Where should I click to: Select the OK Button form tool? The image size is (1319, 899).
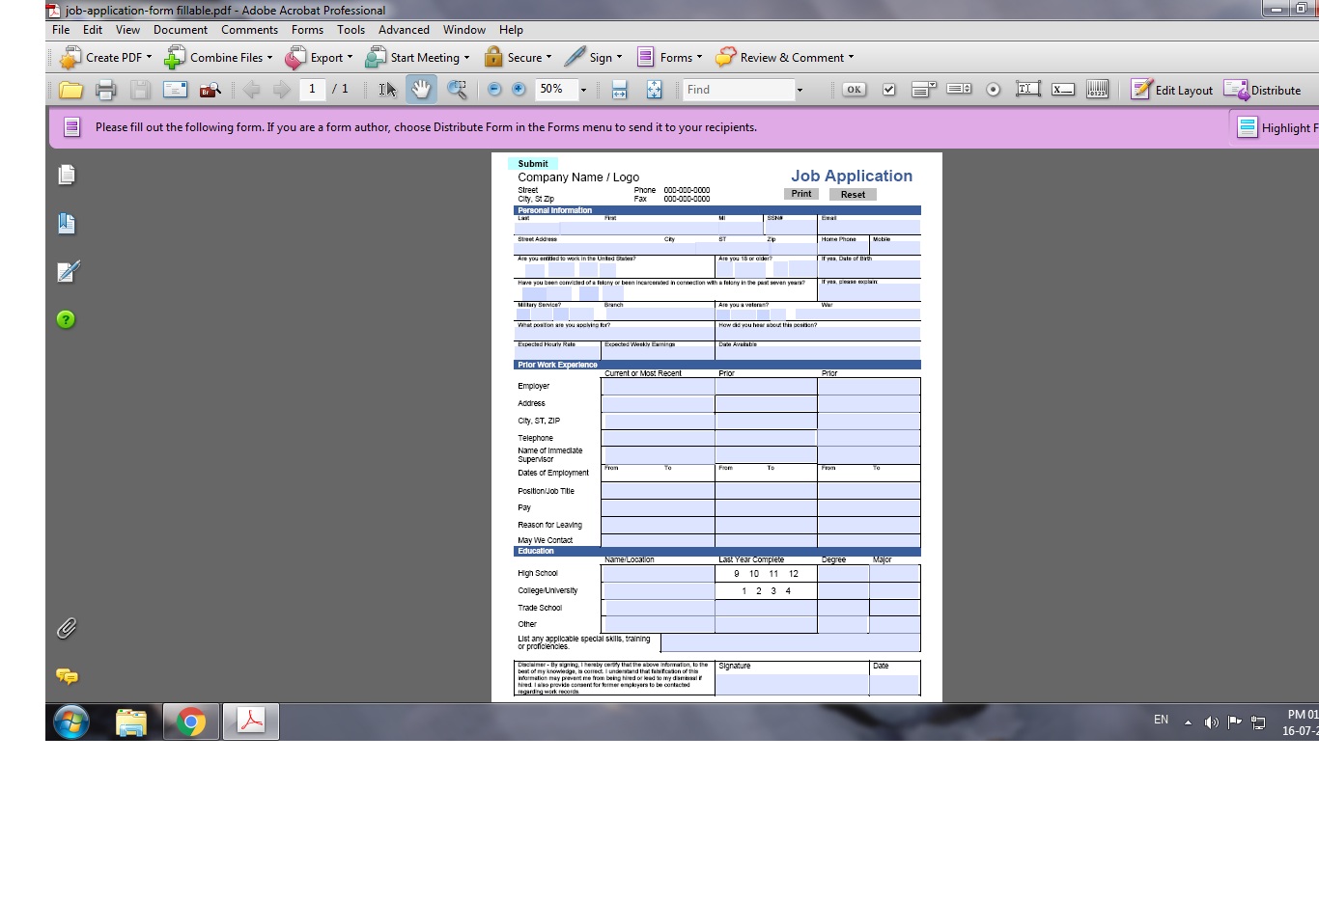pyautogui.click(x=854, y=90)
